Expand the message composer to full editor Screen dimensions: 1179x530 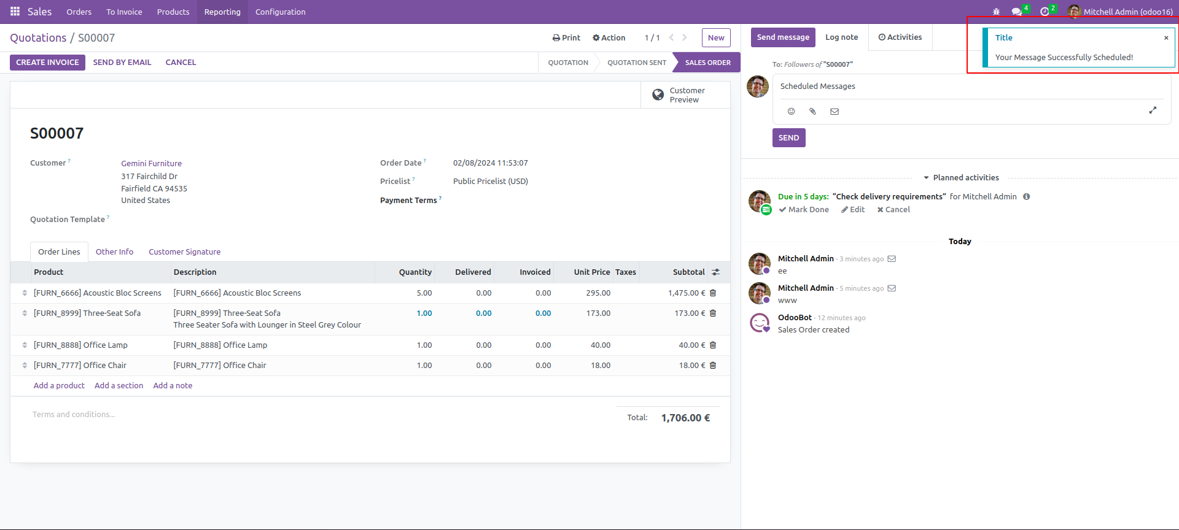tap(1153, 110)
